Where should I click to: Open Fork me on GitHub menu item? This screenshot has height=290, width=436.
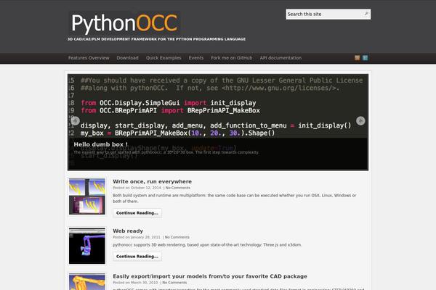click(x=232, y=58)
